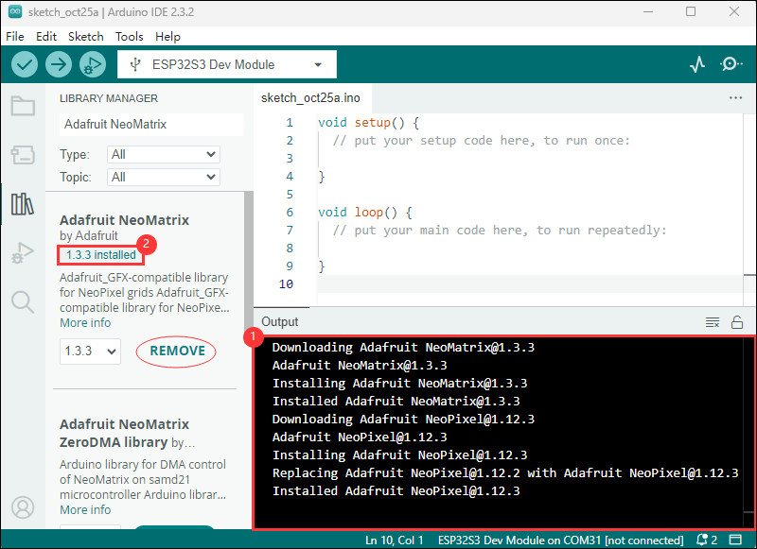
Task: Click Ln 10, Col 1 in status bar
Action: (x=394, y=540)
